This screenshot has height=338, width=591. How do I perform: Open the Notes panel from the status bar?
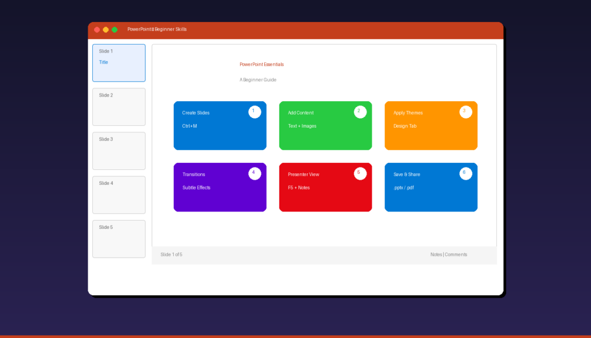[436, 254]
